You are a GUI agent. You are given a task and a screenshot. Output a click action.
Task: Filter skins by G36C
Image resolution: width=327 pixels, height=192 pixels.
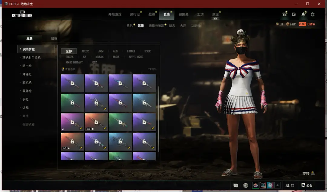point(147,51)
